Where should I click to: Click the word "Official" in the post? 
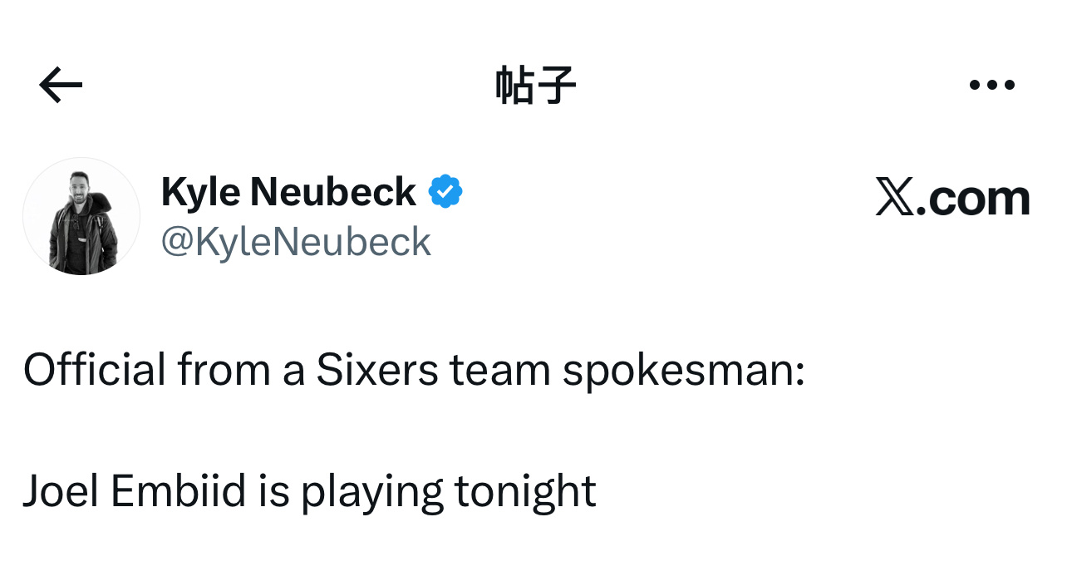(95, 370)
